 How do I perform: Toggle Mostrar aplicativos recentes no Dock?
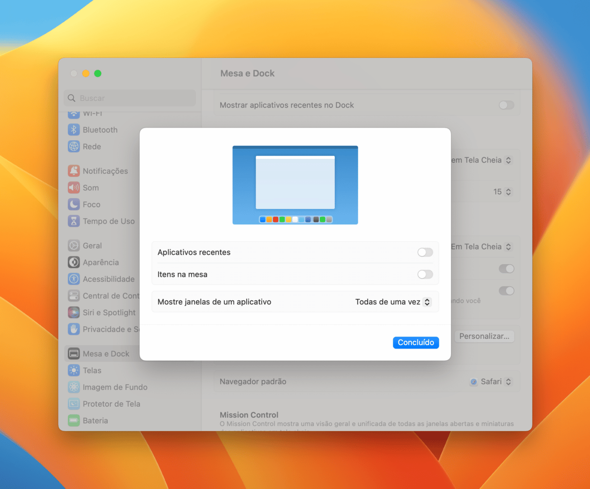[x=506, y=105]
